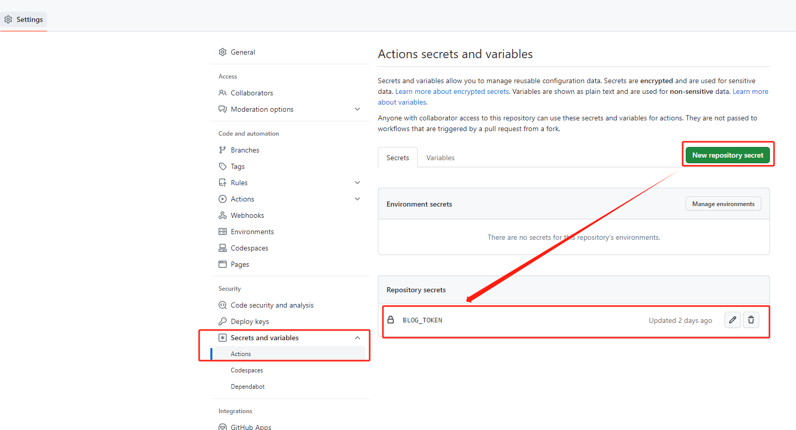The width and height of the screenshot is (796, 430).
Task: Switch to the Variables tab
Action: tap(440, 157)
